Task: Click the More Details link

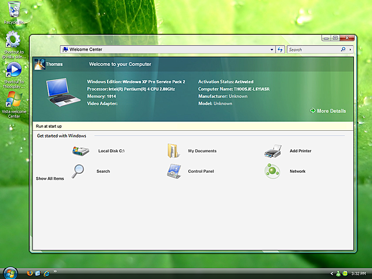Action: (x=331, y=111)
